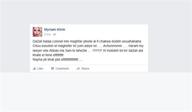Click the thumbs-up Like icon
This screenshot has width=192, height=112.
click(35, 69)
